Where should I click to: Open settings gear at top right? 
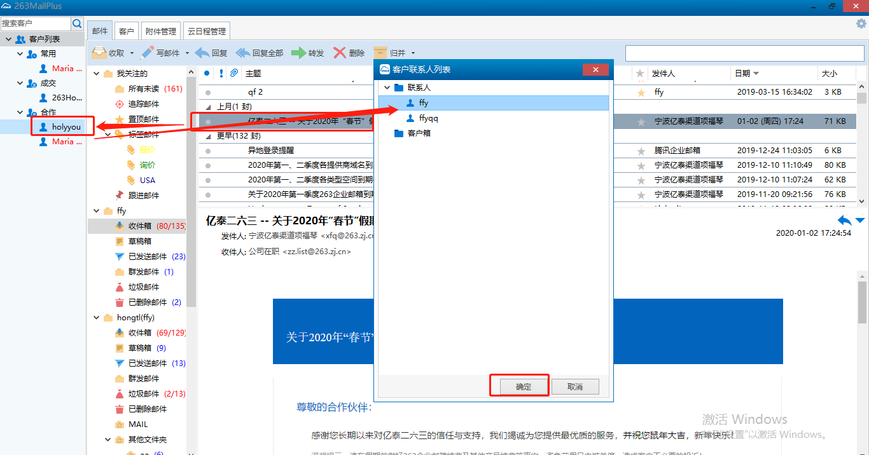(x=861, y=24)
